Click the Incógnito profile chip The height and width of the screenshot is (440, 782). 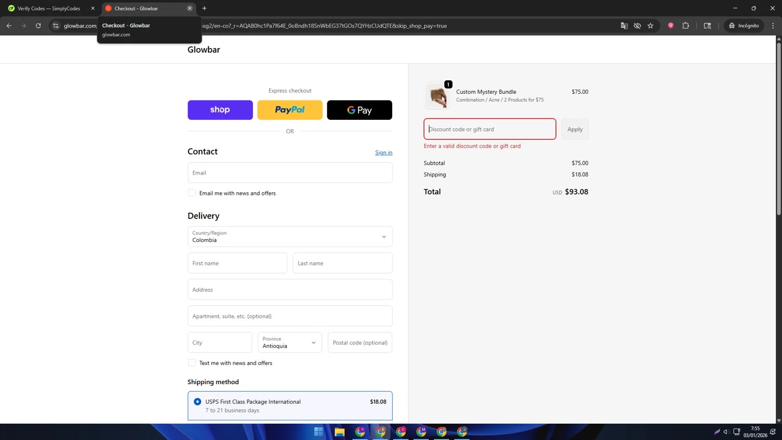[744, 26]
